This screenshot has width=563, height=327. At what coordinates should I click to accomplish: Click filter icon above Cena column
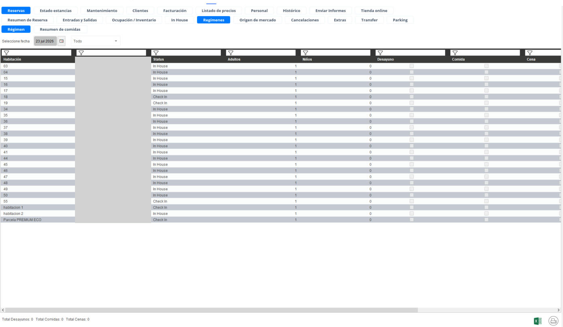coord(530,53)
